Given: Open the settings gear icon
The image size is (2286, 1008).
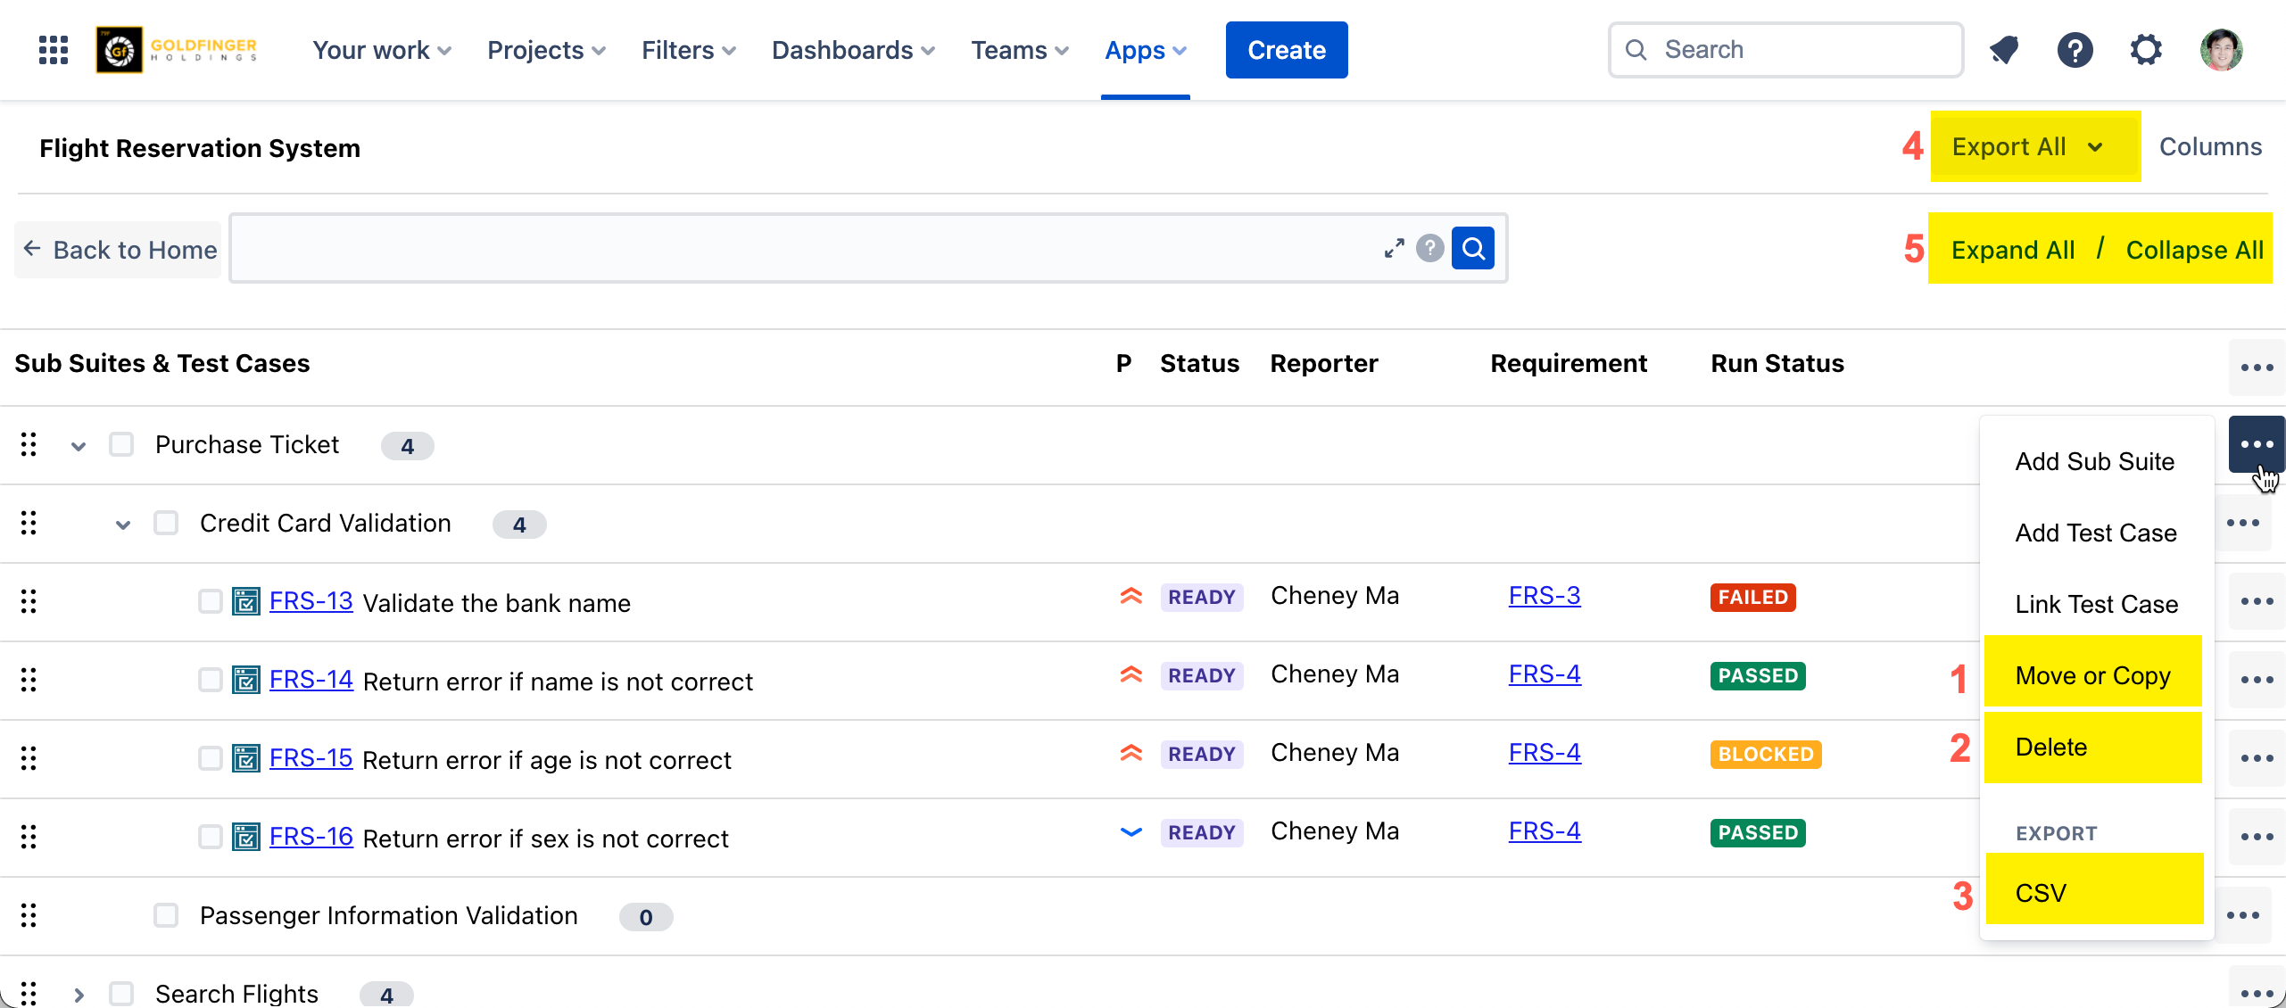Looking at the screenshot, I should (x=2146, y=50).
